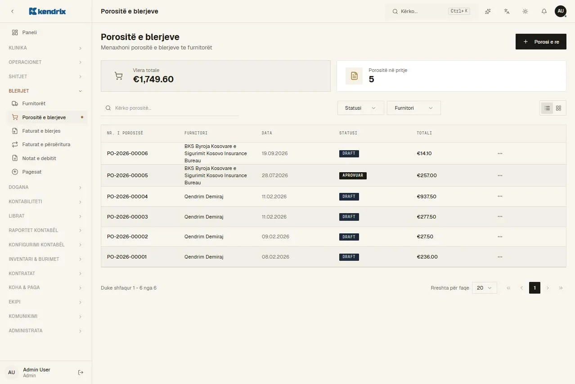Switch to grid view layout
This screenshot has height=384, width=575.
click(559, 108)
